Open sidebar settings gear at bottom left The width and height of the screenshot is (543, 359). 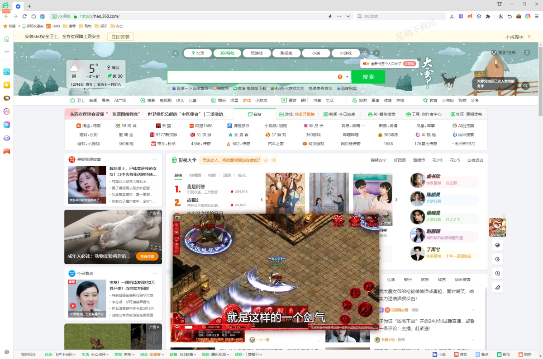click(x=7, y=352)
